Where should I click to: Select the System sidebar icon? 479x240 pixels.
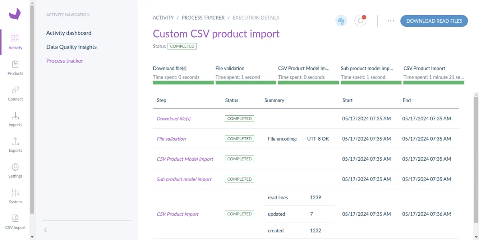15,195
